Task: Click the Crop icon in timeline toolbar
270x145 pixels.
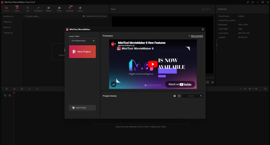Action: (x=37, y=89)
